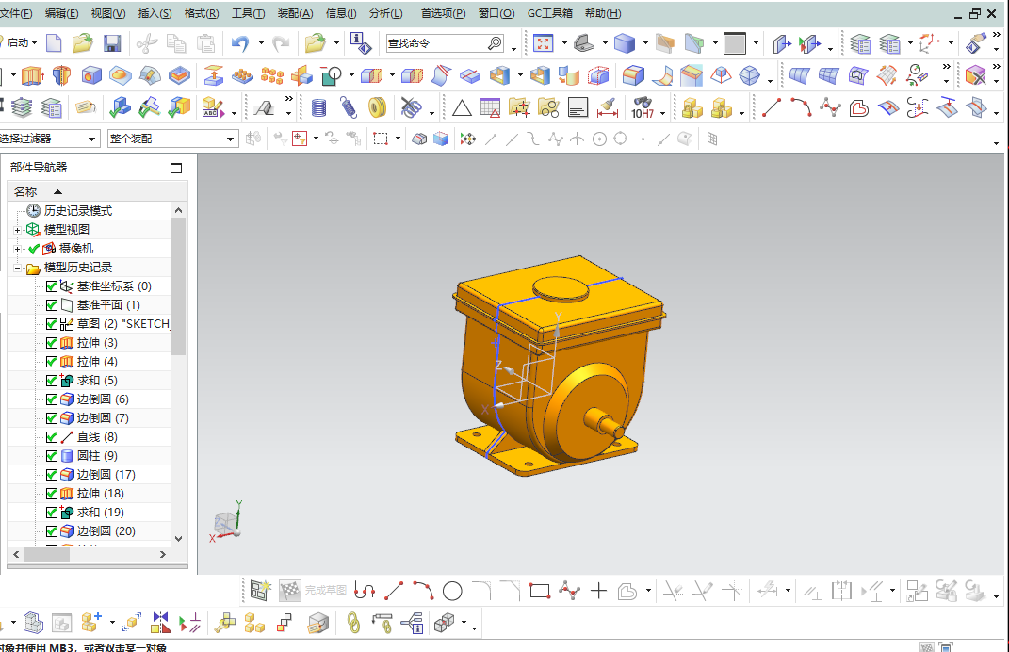This screenshot has width=1009, height=652.
Task: Collapse the 模型历史记录 tree node
Action: (17, 268)
